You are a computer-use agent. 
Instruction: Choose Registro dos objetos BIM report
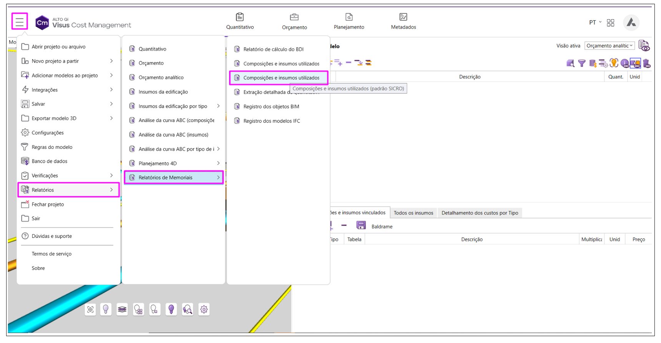271,107
